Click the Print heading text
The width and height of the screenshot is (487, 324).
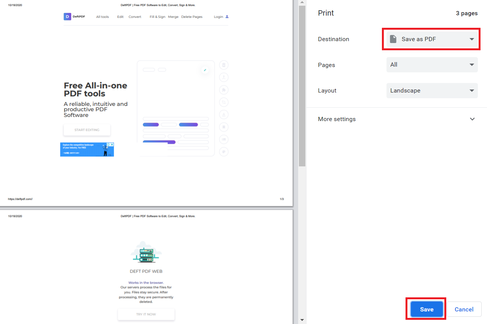326,13
